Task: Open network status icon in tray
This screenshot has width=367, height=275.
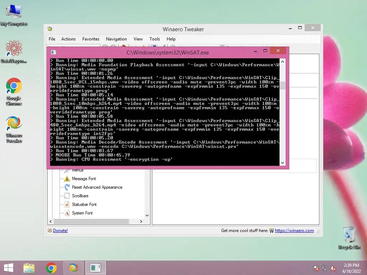Action: click(x=325, y=268)
